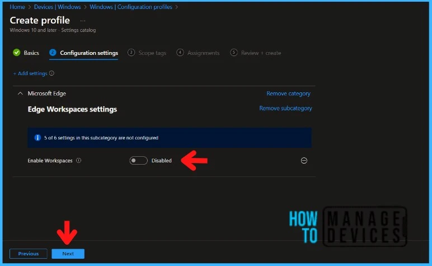432x266 pixels.
Task: Navigate to Home breadcrumb
Action: (17, 7)
